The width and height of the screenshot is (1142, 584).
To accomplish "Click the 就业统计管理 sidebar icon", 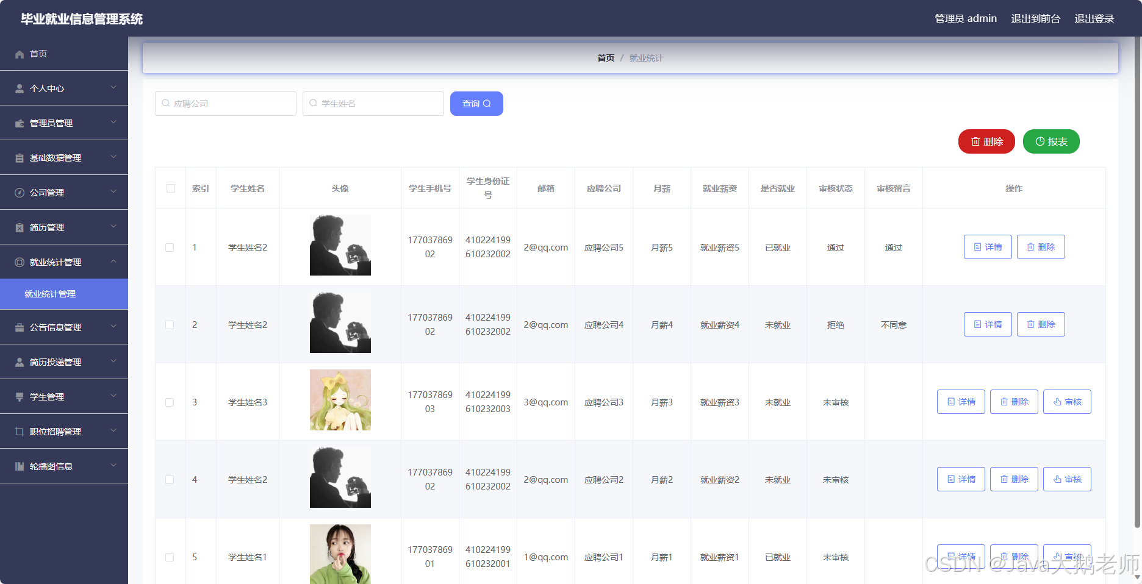I will (x=20, y=262).
